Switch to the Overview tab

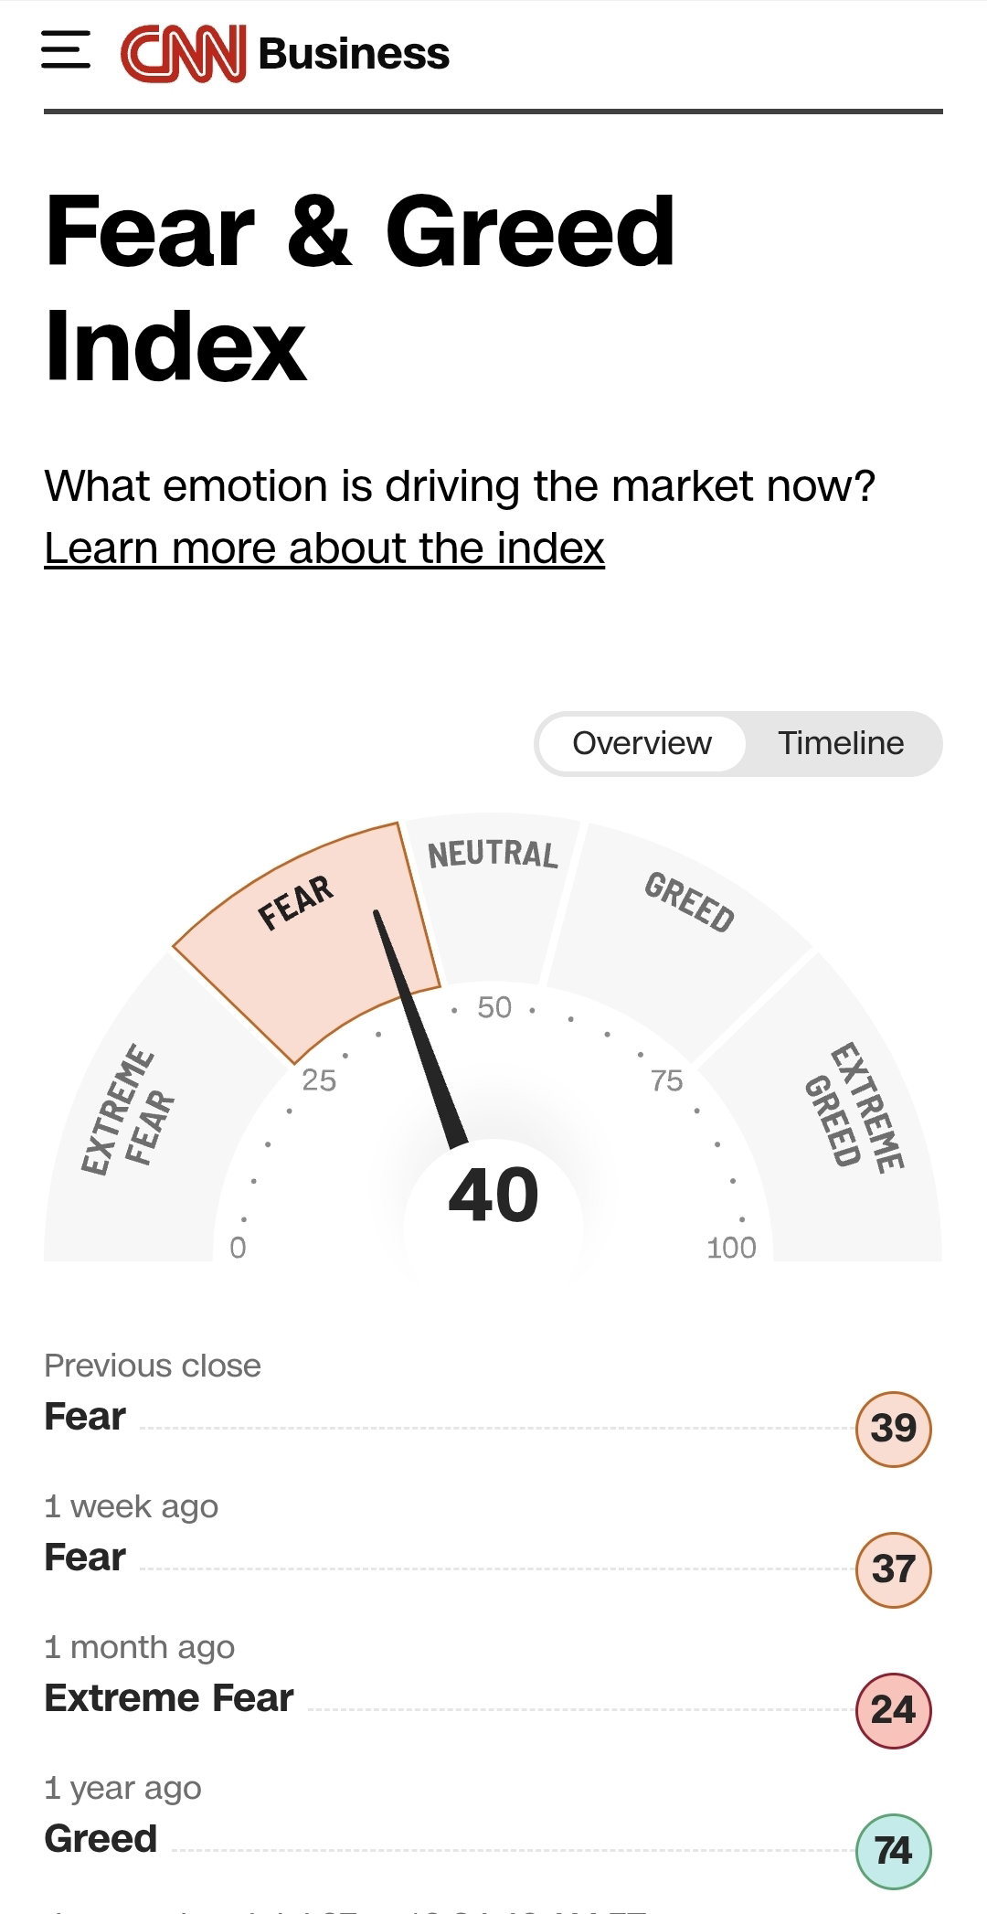[642, 743]
